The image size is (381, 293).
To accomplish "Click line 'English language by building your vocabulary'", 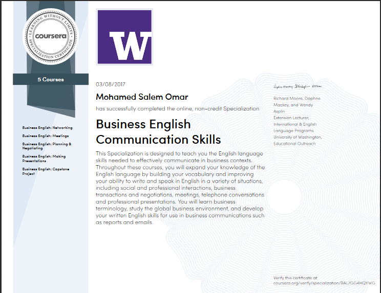I will pyautogui.click(x=175, y=174).
